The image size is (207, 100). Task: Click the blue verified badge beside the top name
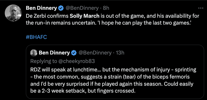[61, 8]
